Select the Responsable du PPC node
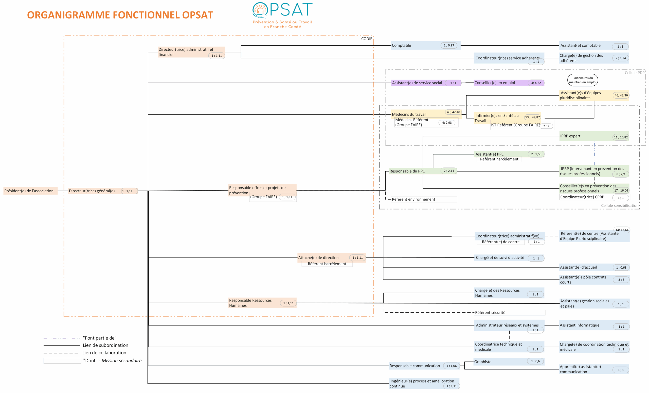 pyautogui.click(x=423, y=171)
